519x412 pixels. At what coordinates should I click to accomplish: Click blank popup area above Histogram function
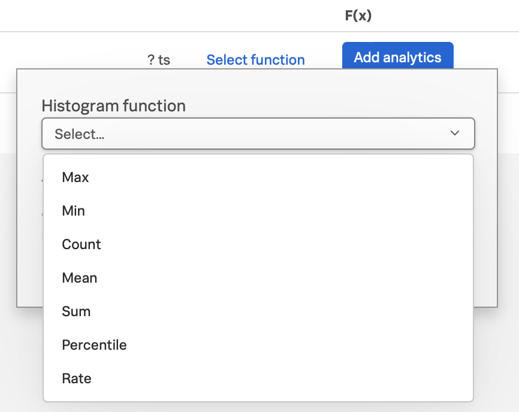point(257,83)
